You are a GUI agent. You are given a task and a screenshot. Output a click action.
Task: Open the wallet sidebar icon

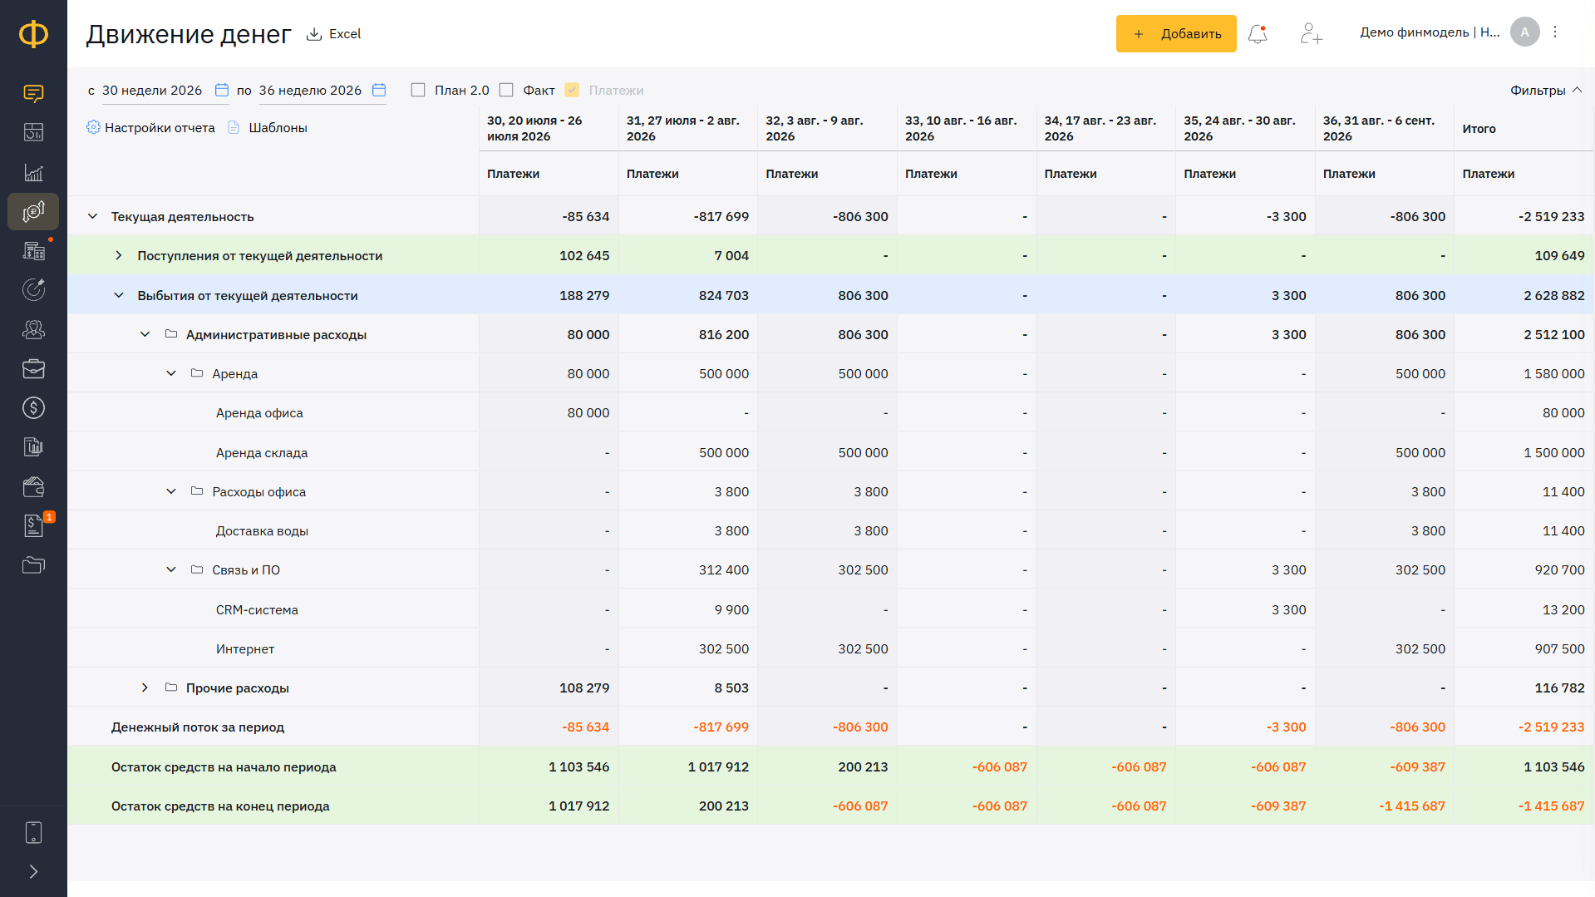33,486
